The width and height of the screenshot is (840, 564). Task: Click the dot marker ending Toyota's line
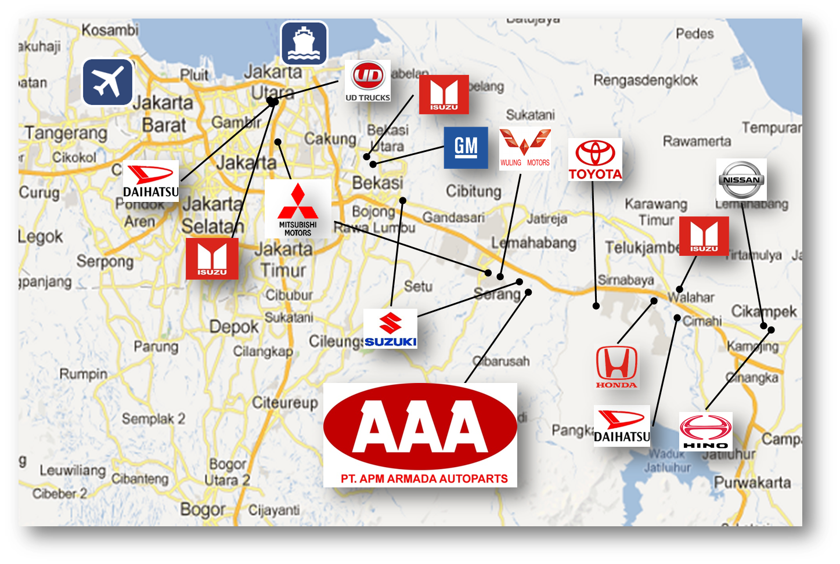click(596, 306)
